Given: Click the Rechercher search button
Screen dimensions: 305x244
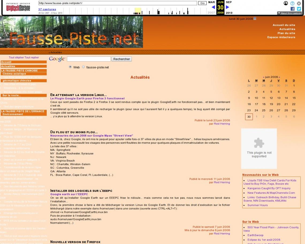Looking at the screenshot, I should 121,59.
